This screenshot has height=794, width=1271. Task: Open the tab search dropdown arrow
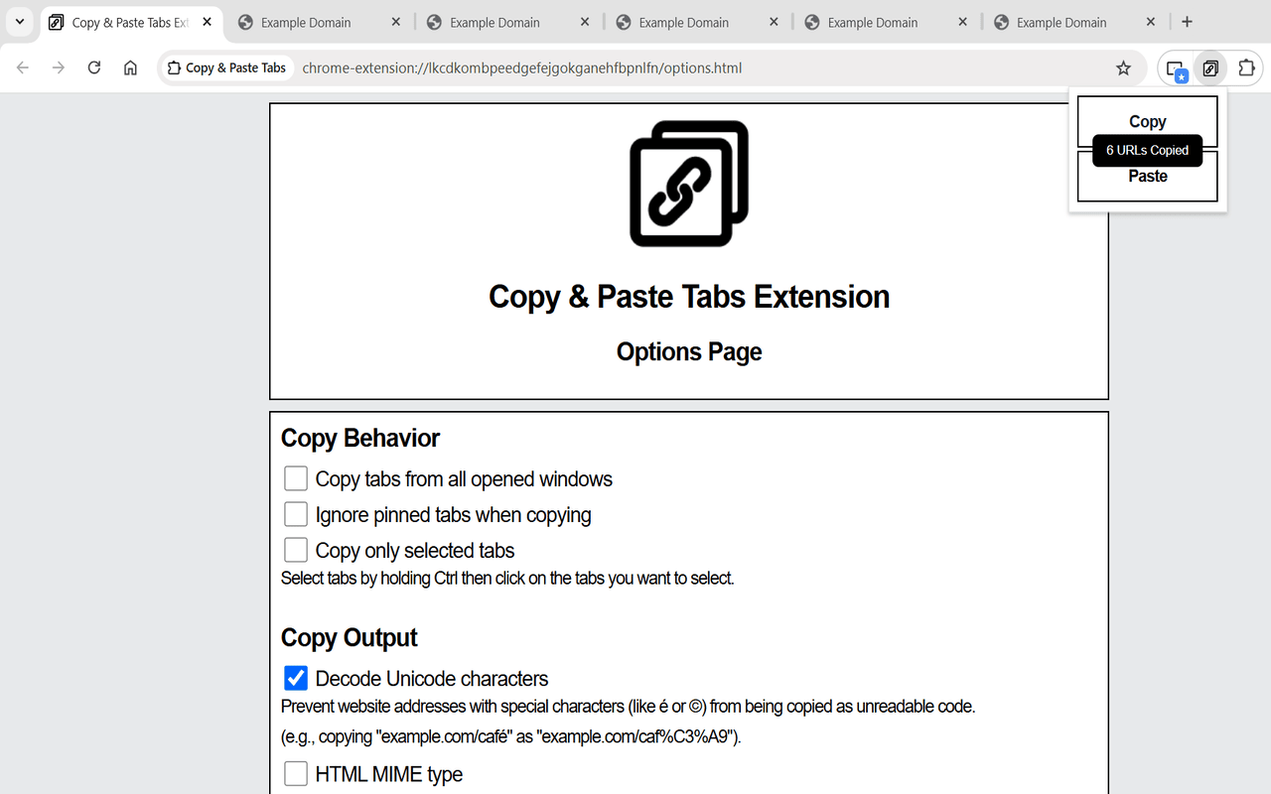tap(20, 21)
